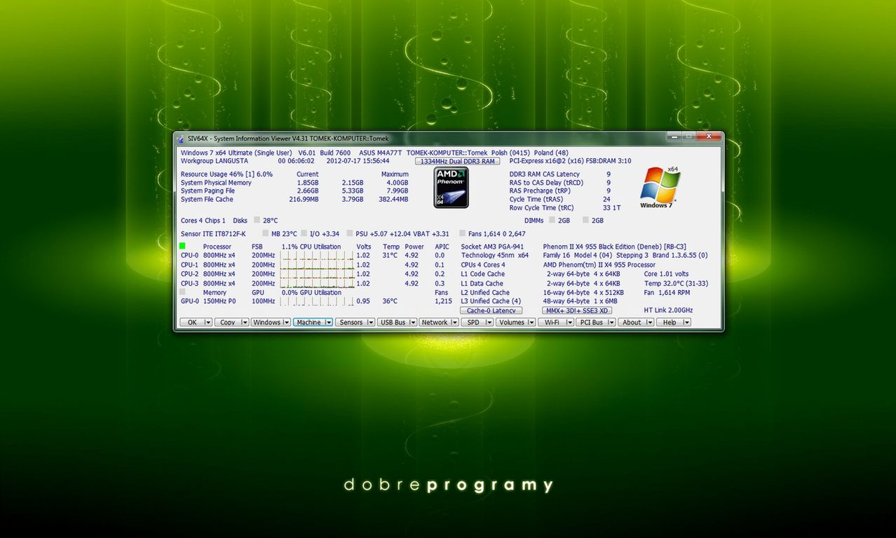Screen dimensions: 896x538
Task: Open the PCI Bus button dropdown arrow
Action: click(x=611, y=322)
